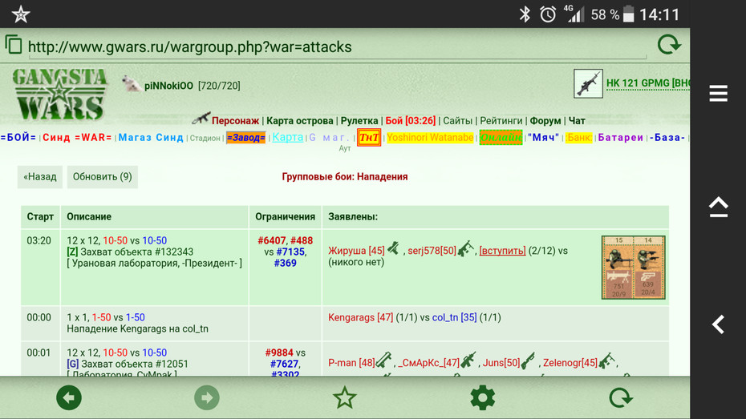Open the Стадион link
Viewport: 746px width, 419px height.
(x=205, y=138)
